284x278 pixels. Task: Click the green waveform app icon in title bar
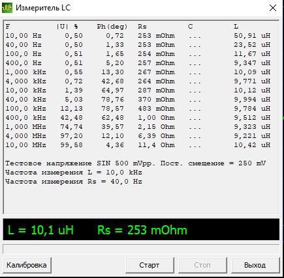pos(7,8)
